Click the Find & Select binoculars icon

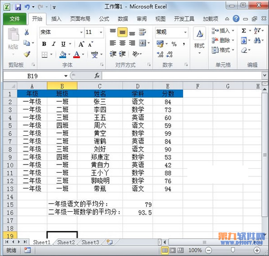point(257,41)
